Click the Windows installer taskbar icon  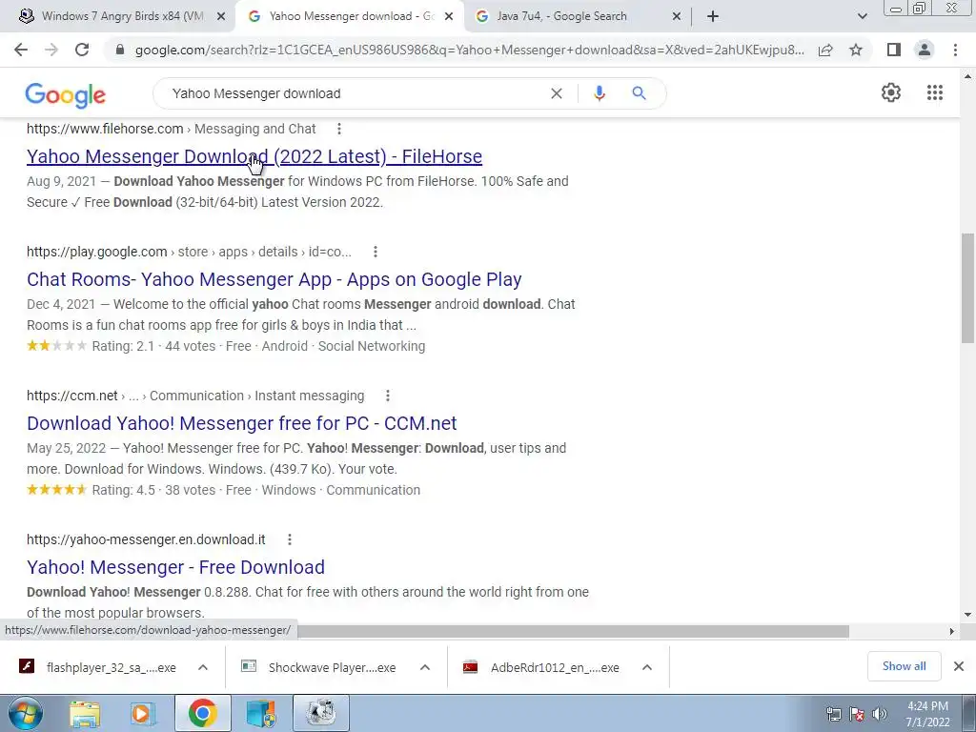coord(261,713)
